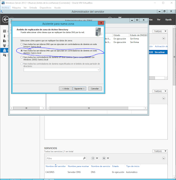Image resolution: width=176 pixels, height=180 pixels.
Task: Click the Atrás button in the wizard
Action: (x=66, y=89)
